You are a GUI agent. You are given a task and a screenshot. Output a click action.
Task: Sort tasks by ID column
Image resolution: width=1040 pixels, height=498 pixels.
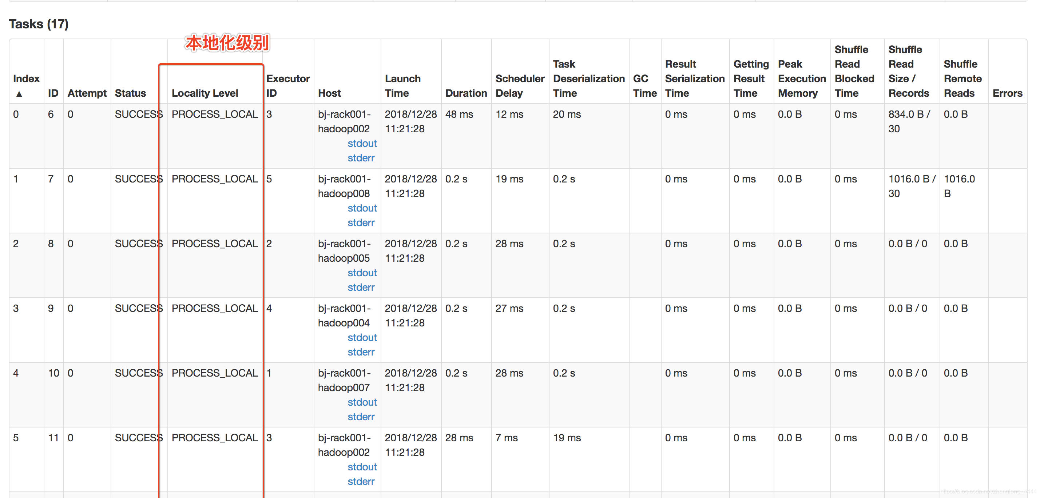52,93
